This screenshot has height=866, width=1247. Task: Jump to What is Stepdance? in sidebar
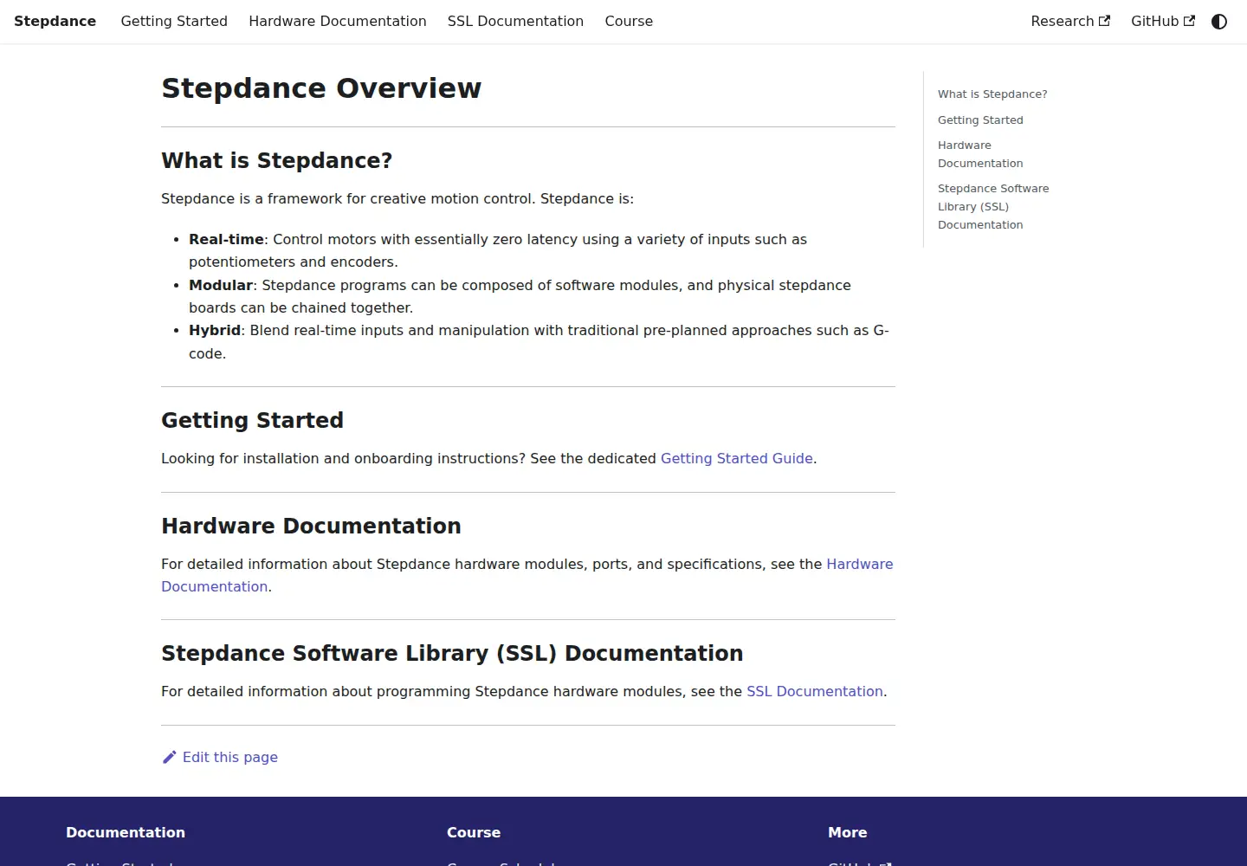click(x=992, y=94)
